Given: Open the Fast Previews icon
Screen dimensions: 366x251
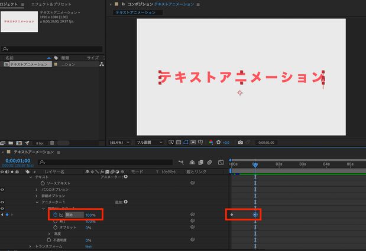Looking at the screenshot, I should (x=171, y=142).
